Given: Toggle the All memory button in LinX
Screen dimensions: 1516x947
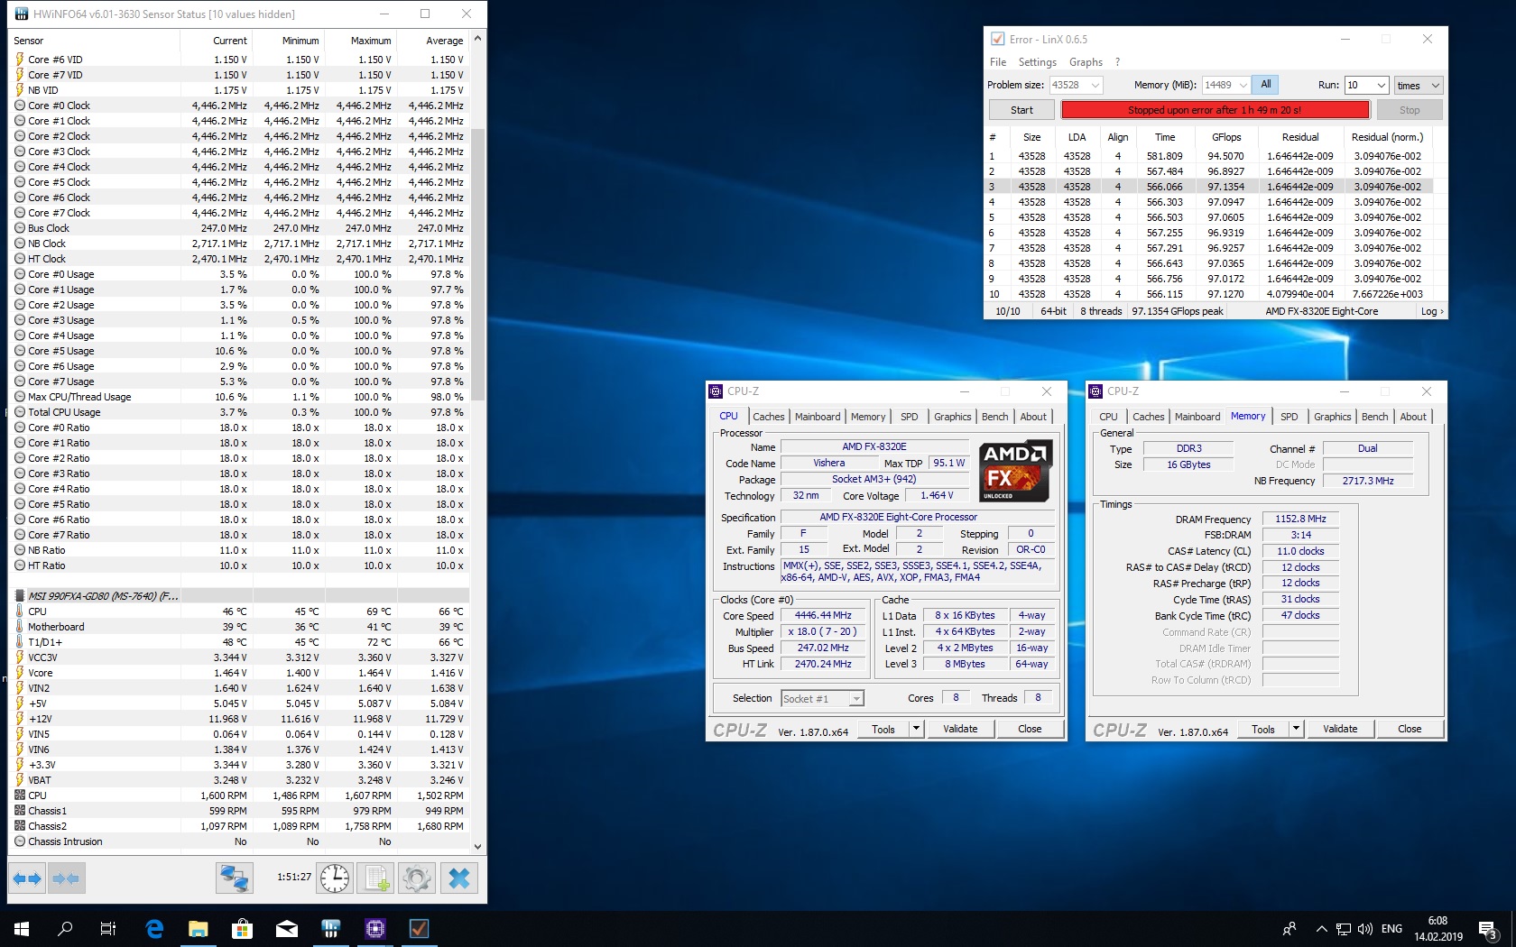Looking at the screenshot, I should tap(1266, 85).
